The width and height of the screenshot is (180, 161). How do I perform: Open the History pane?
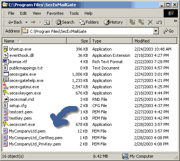(x=113, y=22)
